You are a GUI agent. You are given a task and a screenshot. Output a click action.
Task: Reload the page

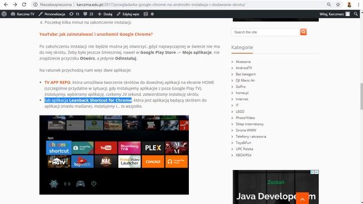tap(24, 5)
